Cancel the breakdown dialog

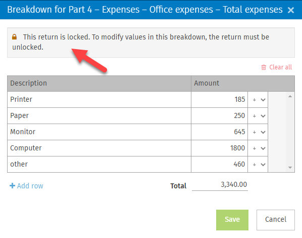pos(275,220)
